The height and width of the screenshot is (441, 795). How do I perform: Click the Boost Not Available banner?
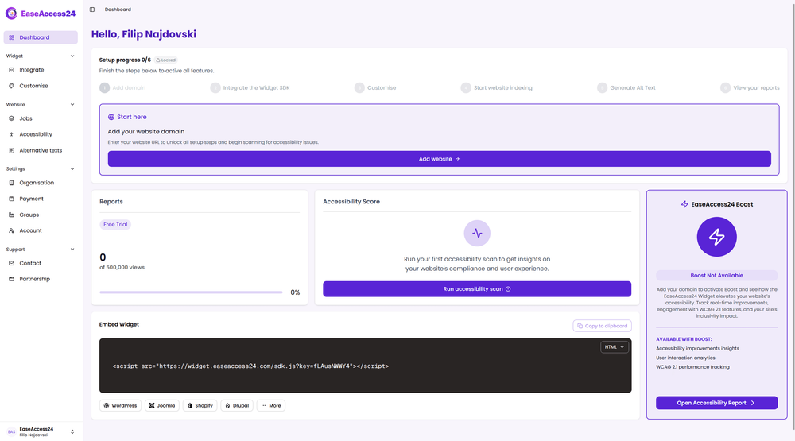716,276
